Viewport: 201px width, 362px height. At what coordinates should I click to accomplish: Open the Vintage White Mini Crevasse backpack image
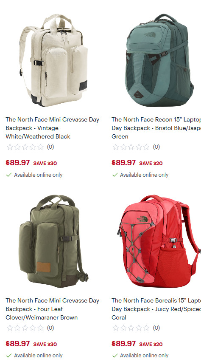53,60
